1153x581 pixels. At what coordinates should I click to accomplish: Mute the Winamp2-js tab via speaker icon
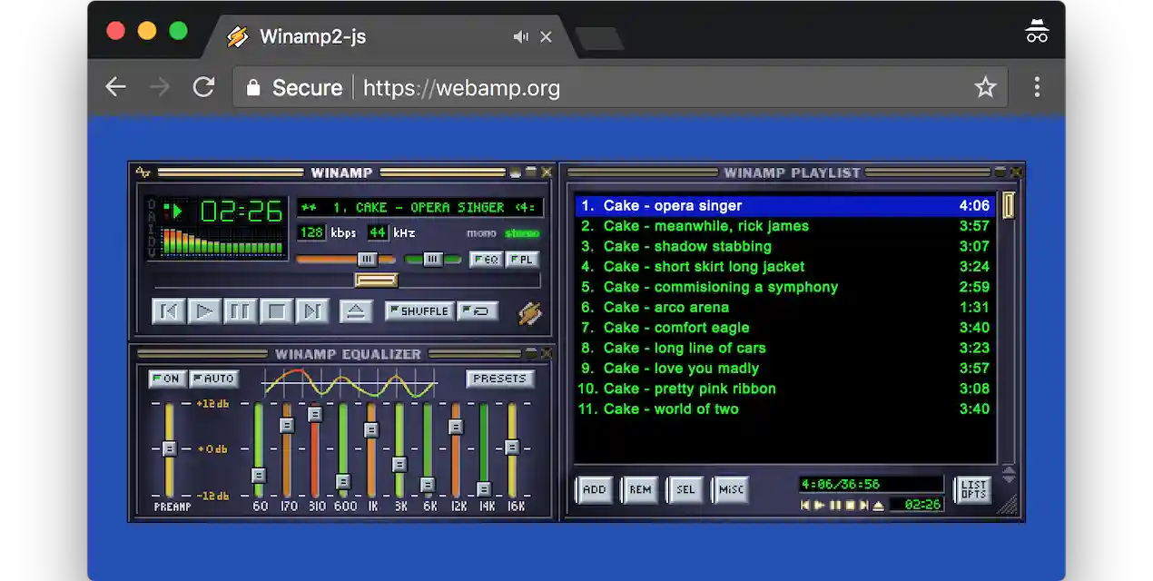coord(520,36)
